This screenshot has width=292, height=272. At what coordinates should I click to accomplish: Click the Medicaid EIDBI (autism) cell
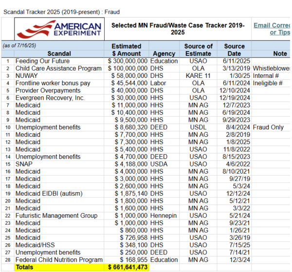pyautogui.click(x=59, y=194)
